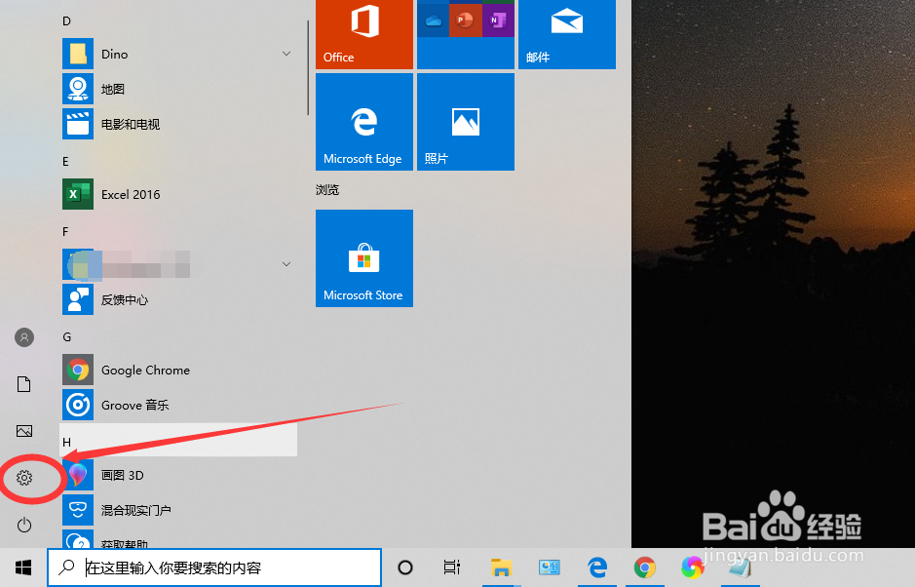The image size is (915, 587).
Task: Open Task View on the taskbar
Action: tap(452, 567)
